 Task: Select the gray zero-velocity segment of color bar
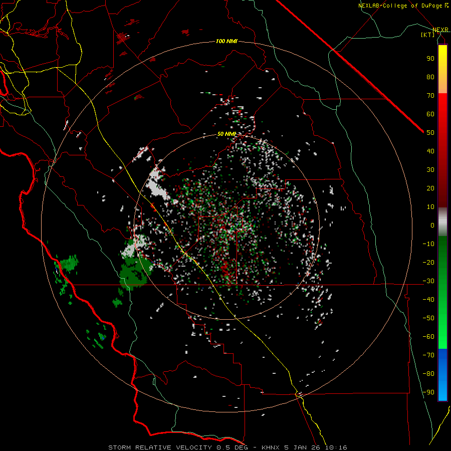point(442,221)
